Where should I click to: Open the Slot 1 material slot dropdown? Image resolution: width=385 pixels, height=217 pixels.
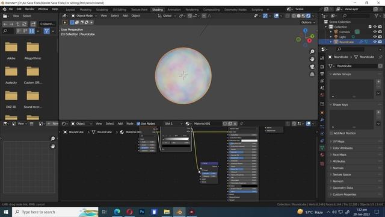click(x=173, y=124)
